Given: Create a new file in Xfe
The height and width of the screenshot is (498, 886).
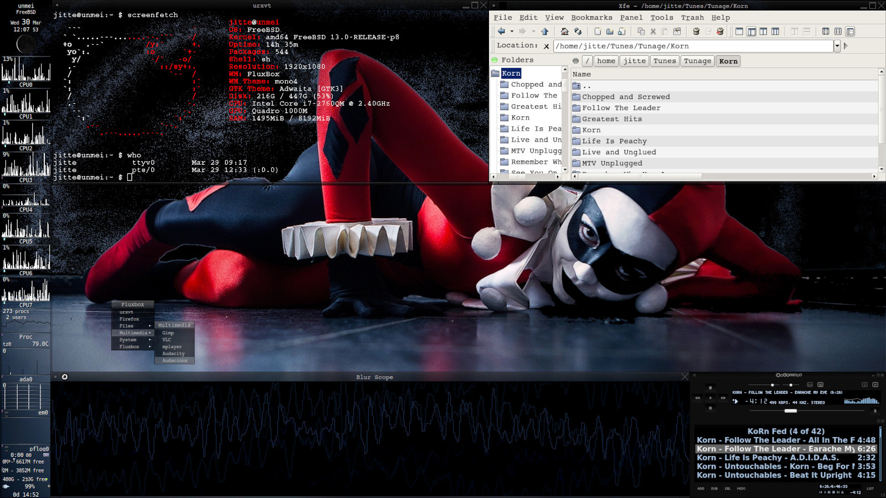Looking at the screenshot, I should [597, 32].
